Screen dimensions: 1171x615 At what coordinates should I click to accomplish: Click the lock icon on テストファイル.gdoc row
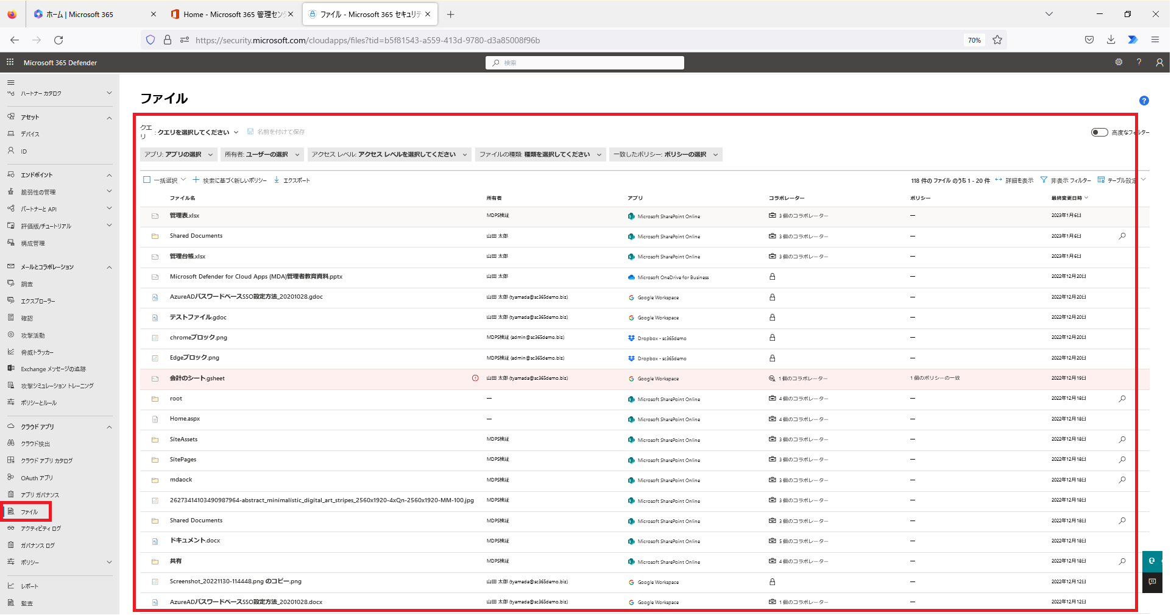pos(772,317)
